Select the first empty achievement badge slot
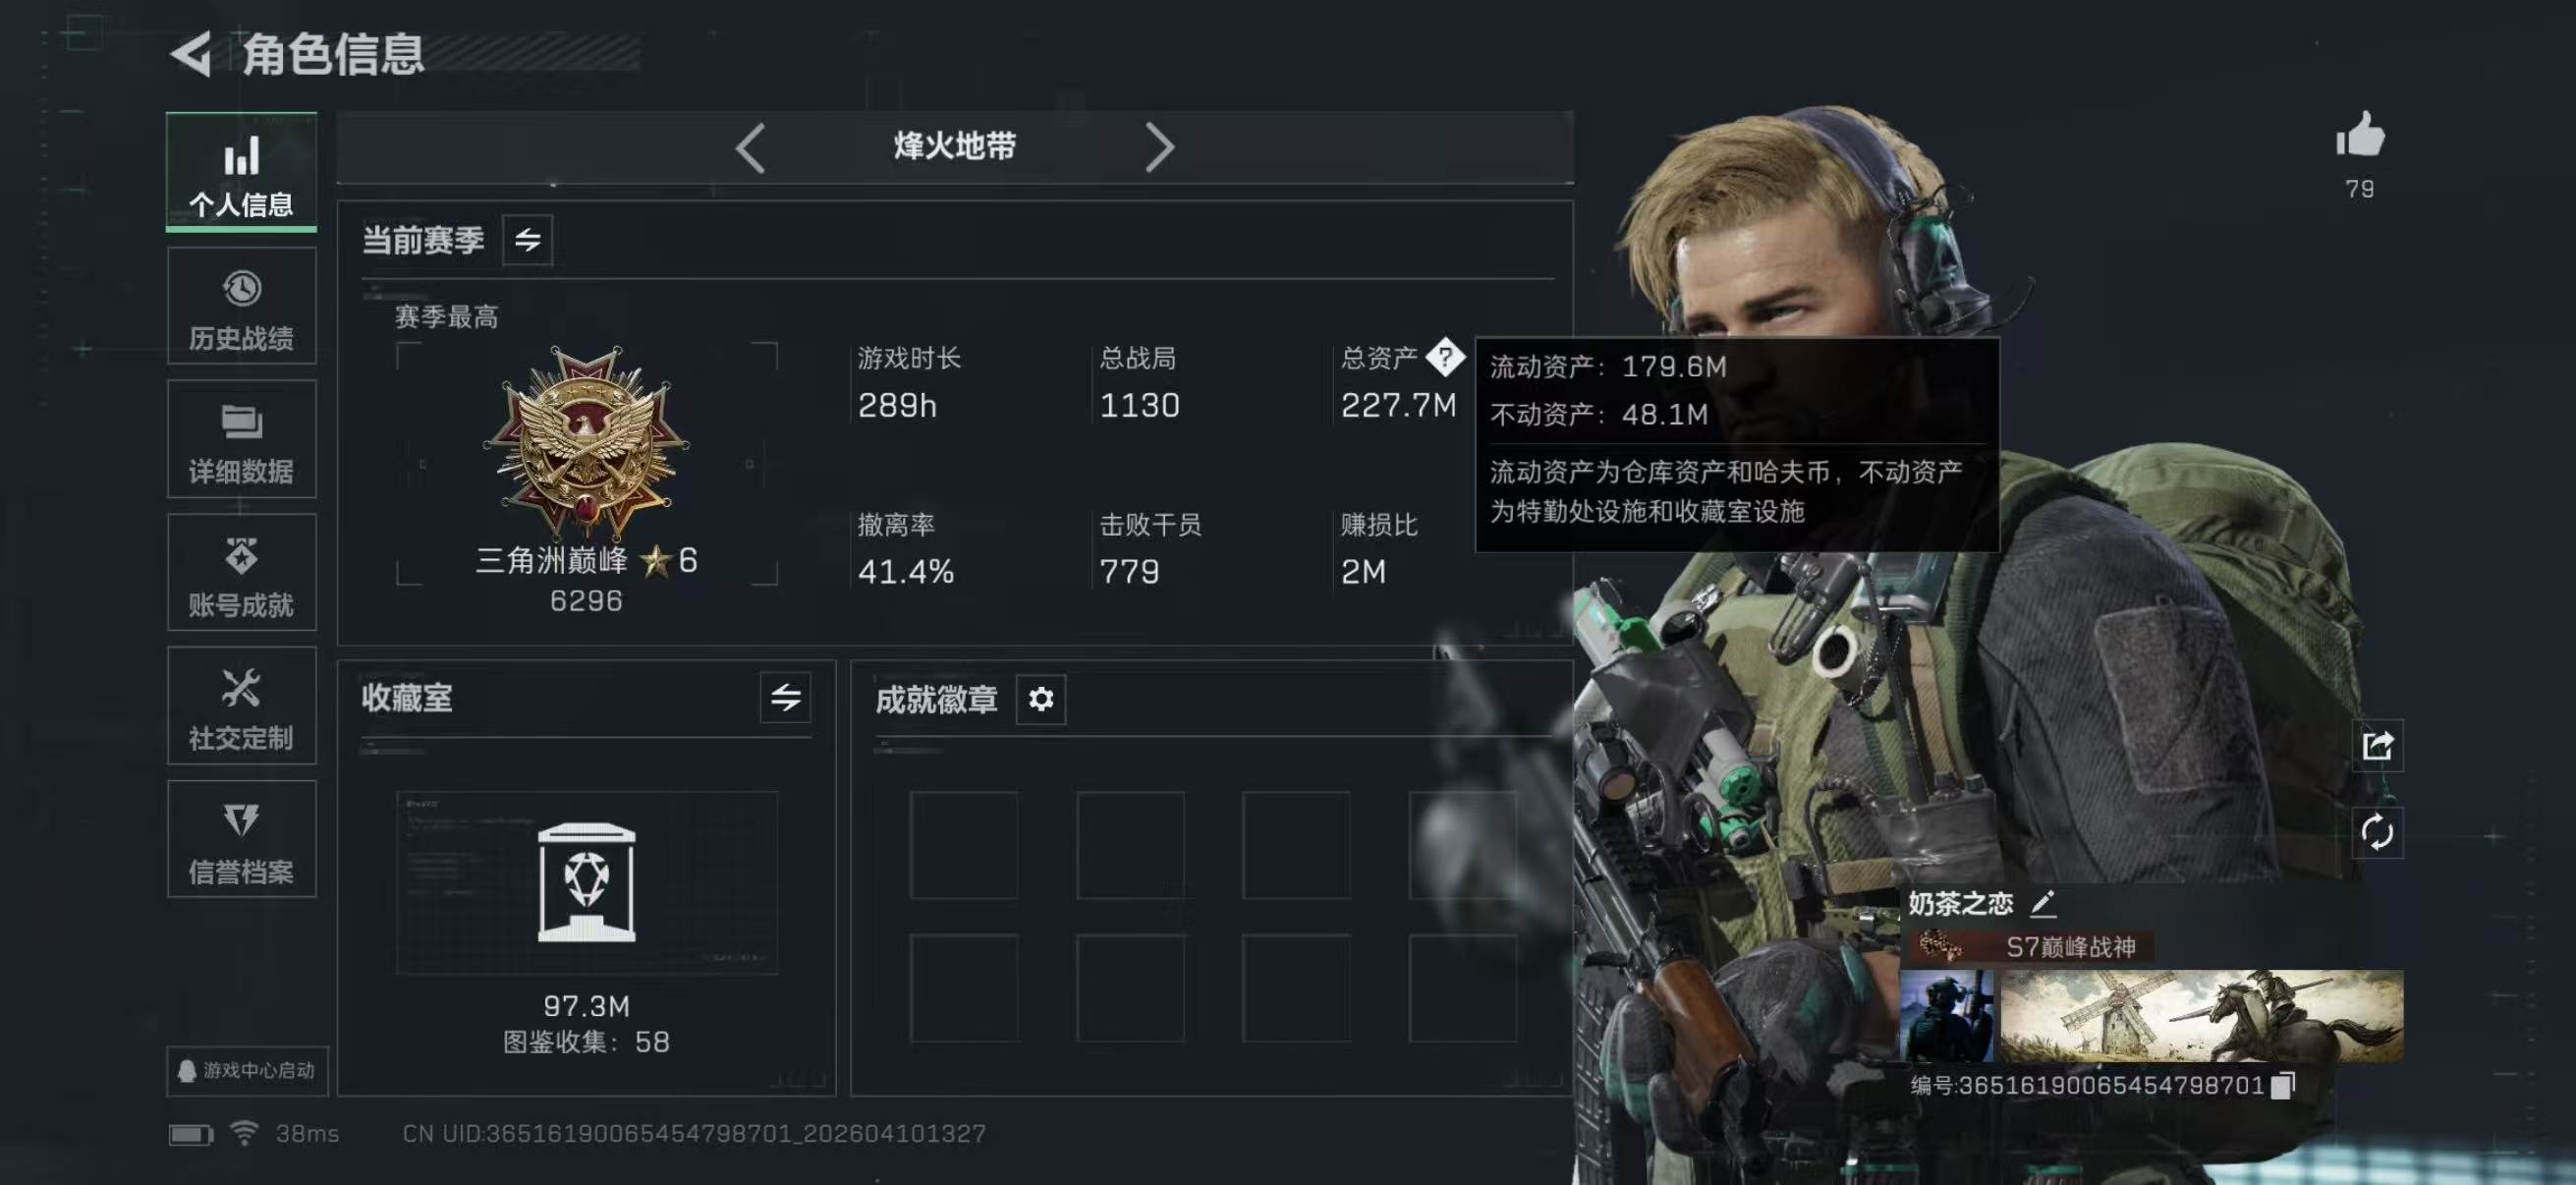 click(964, 845)
